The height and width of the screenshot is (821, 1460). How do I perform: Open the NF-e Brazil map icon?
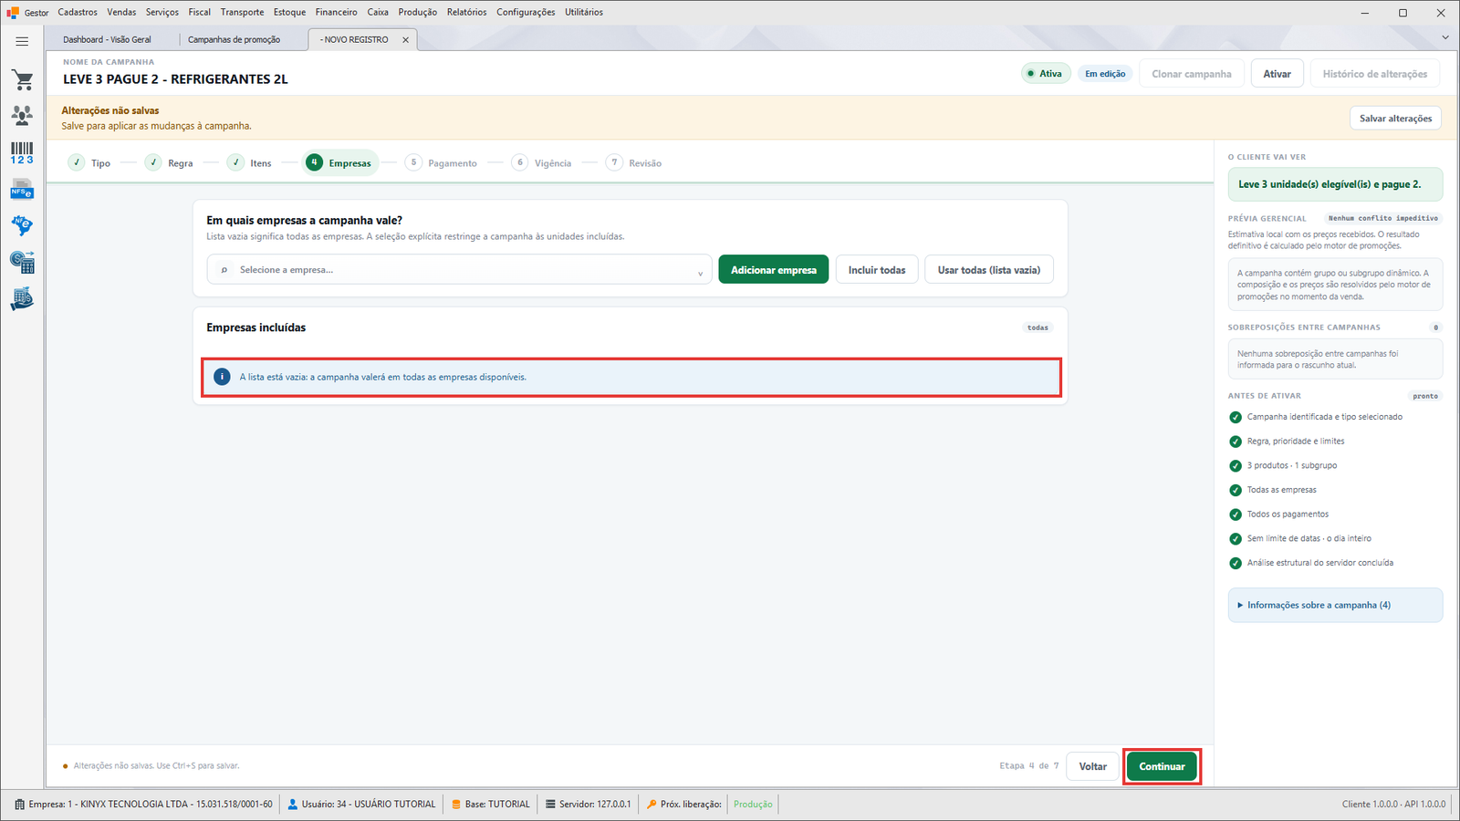(x=22, y=225)
